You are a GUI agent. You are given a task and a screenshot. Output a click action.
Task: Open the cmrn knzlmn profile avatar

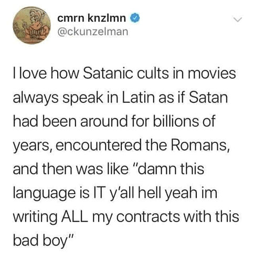(x=31, y=25)
